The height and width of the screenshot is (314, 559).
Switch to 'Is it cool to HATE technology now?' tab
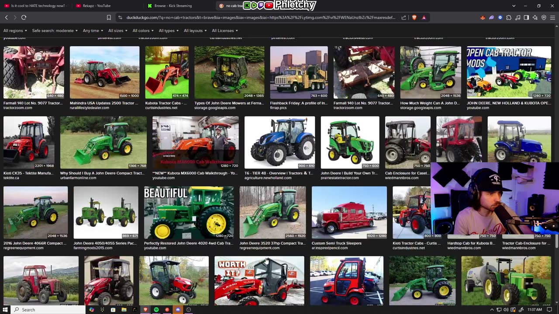coord(35,6)
